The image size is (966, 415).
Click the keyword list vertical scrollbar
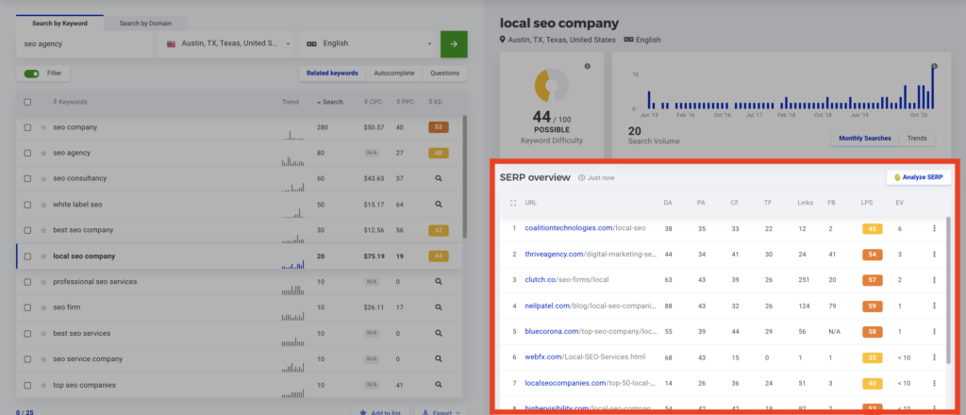pos(464,177)
